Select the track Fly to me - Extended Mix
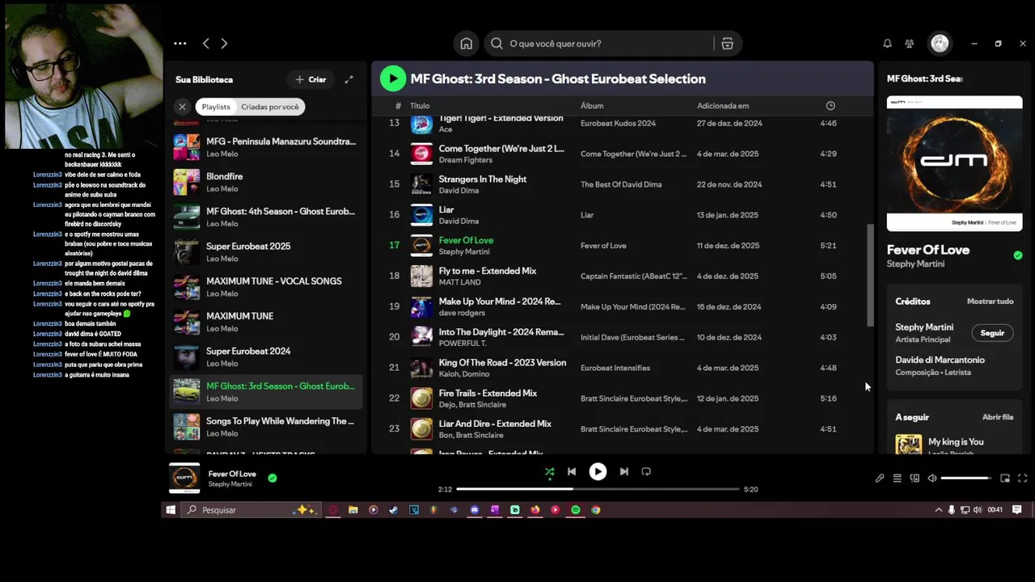Image resolution: width=1035 pixels, height=582 pixels. pyautogui.click(x=622, y=276)
